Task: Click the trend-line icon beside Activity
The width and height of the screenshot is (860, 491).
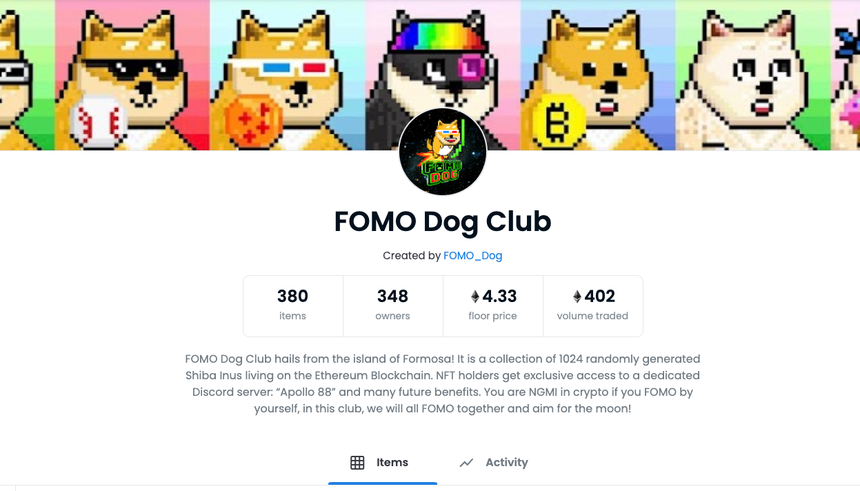Action: [466, 463]
